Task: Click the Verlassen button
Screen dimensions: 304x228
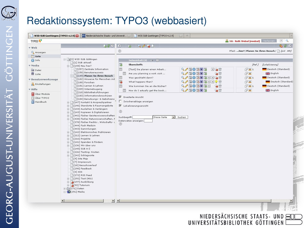Action: click(x=269, y=41)
